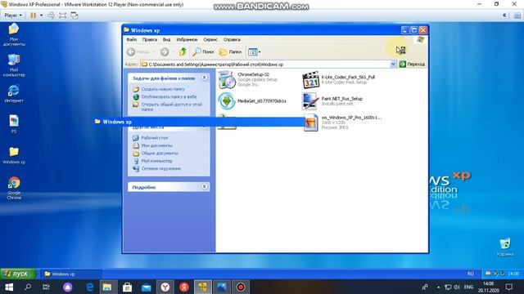Image resolution: width=524 pixels, height=294 pixels.
Task: Go to Мой компьютер in other places
Action: 156,161
